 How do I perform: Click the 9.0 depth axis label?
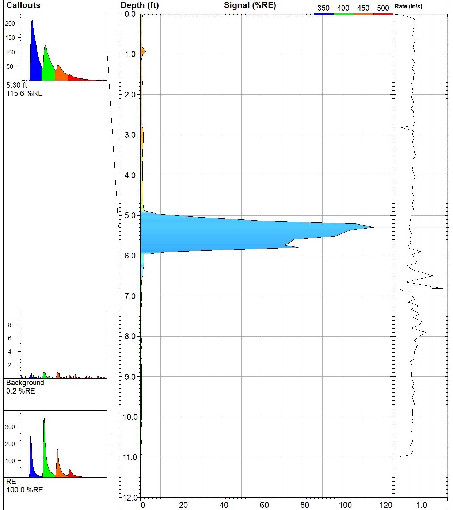130,377
